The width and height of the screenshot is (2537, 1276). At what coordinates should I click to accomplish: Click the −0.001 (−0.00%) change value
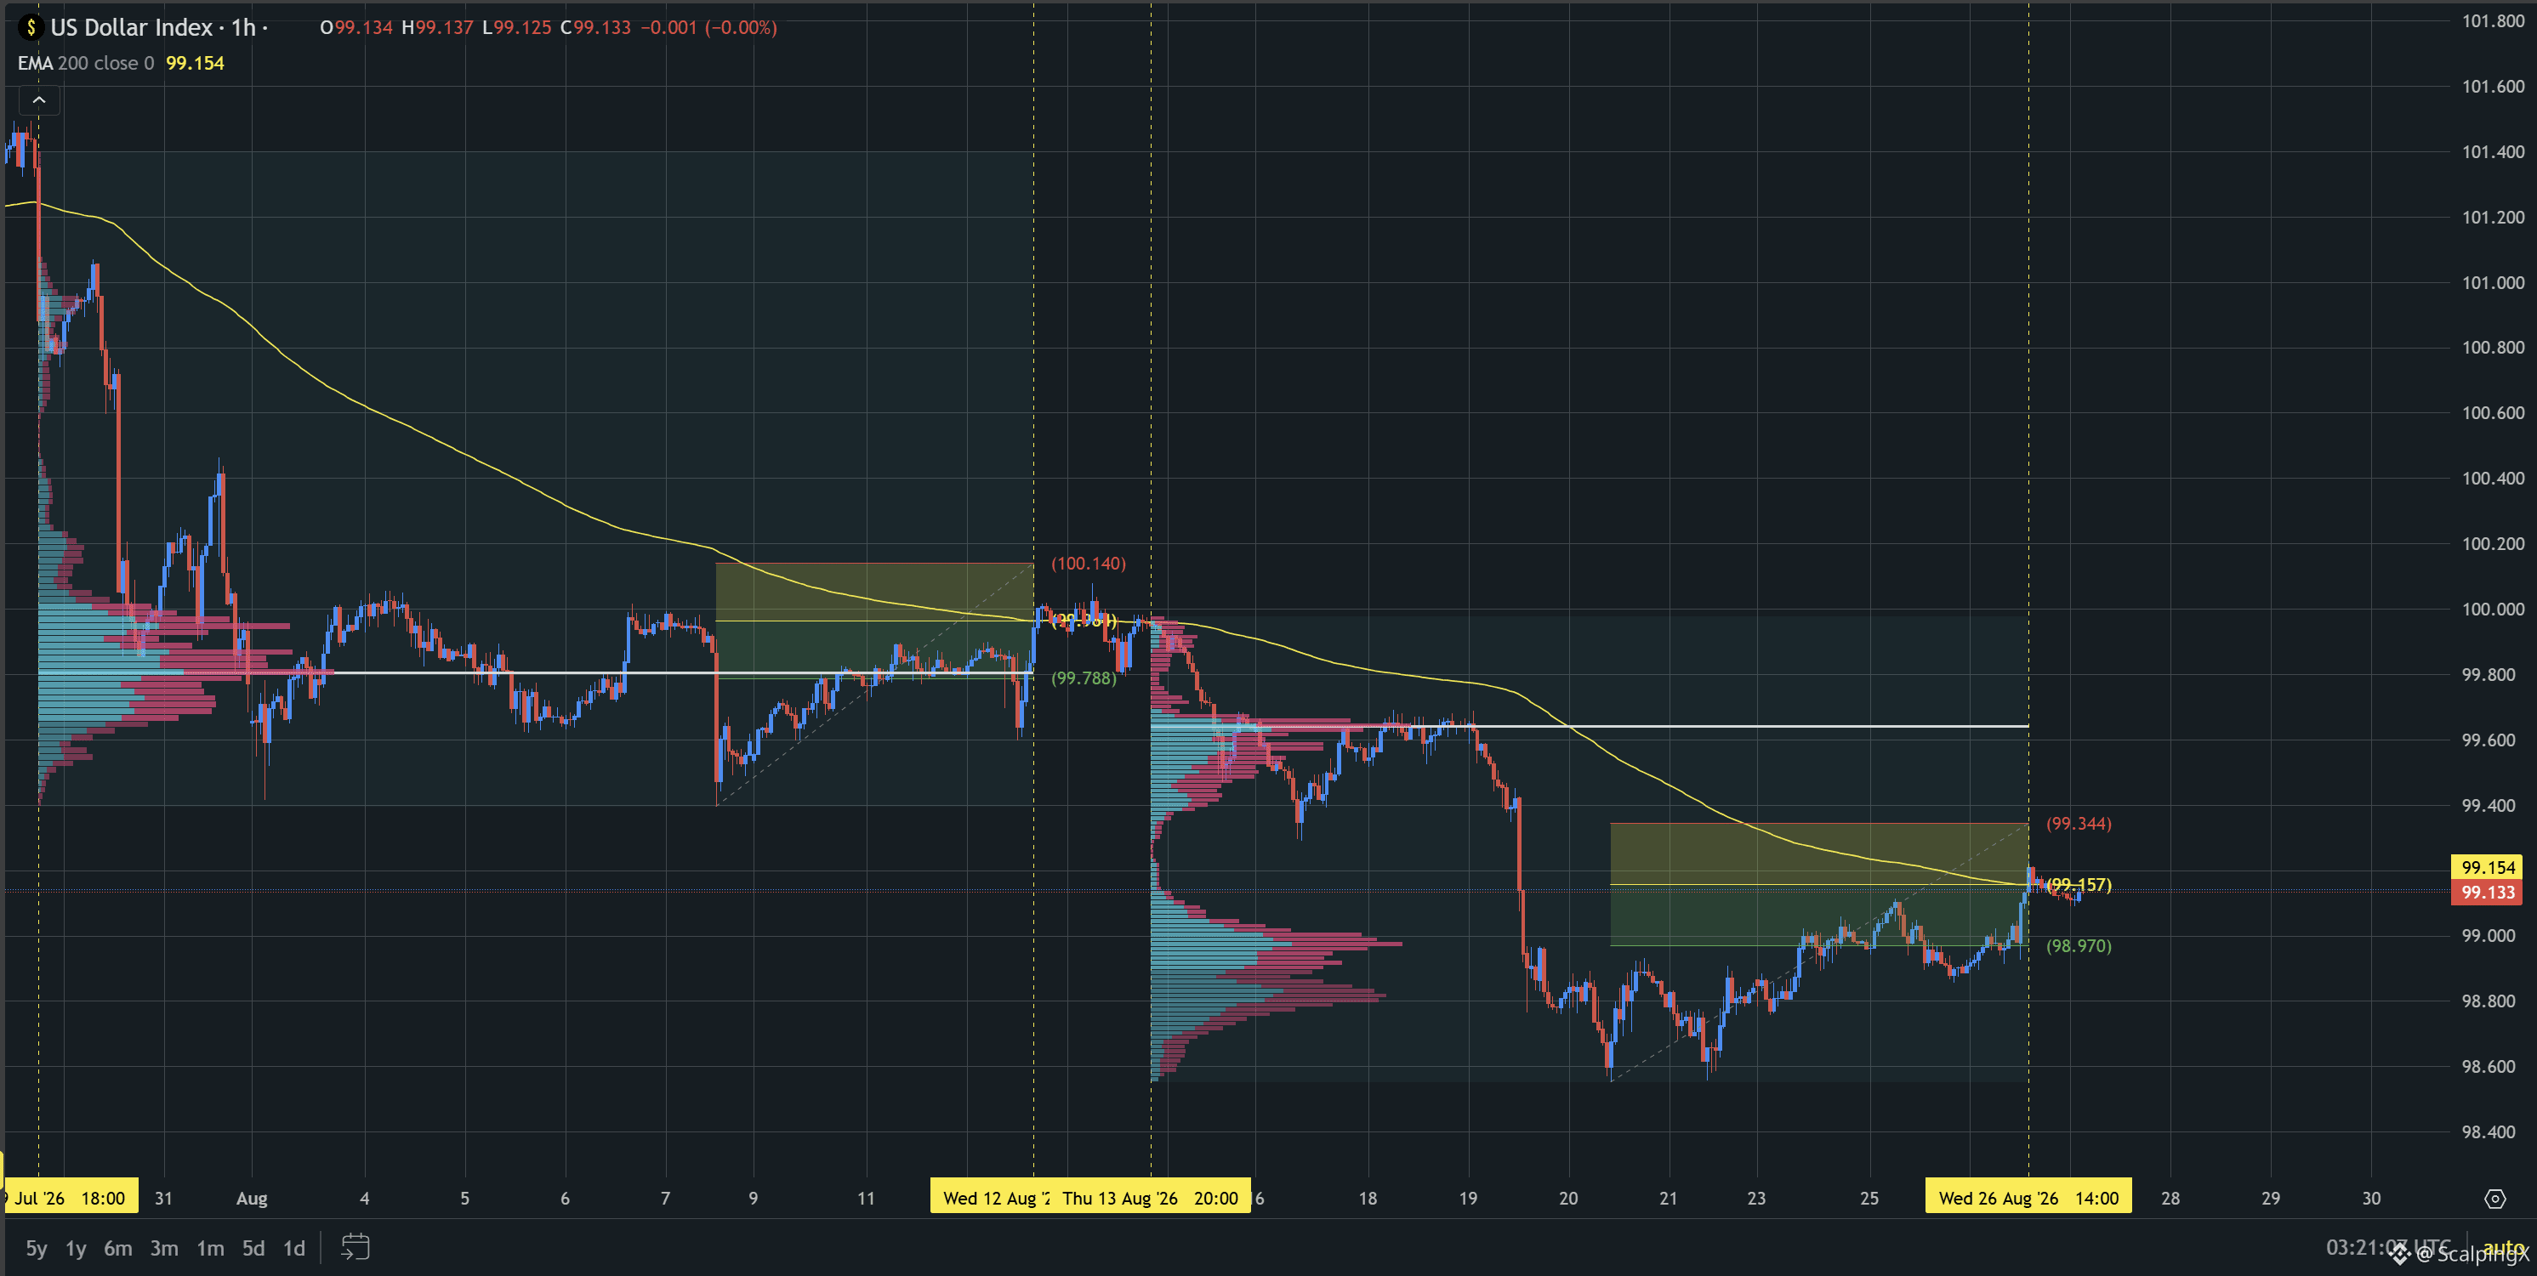tap(709, 27)
